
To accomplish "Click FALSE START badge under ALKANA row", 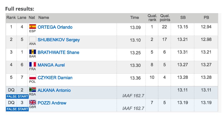I will click(17, 97).
